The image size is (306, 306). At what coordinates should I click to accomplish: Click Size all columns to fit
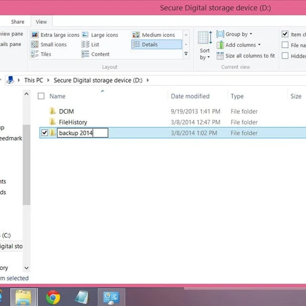[x=246, y=56]
